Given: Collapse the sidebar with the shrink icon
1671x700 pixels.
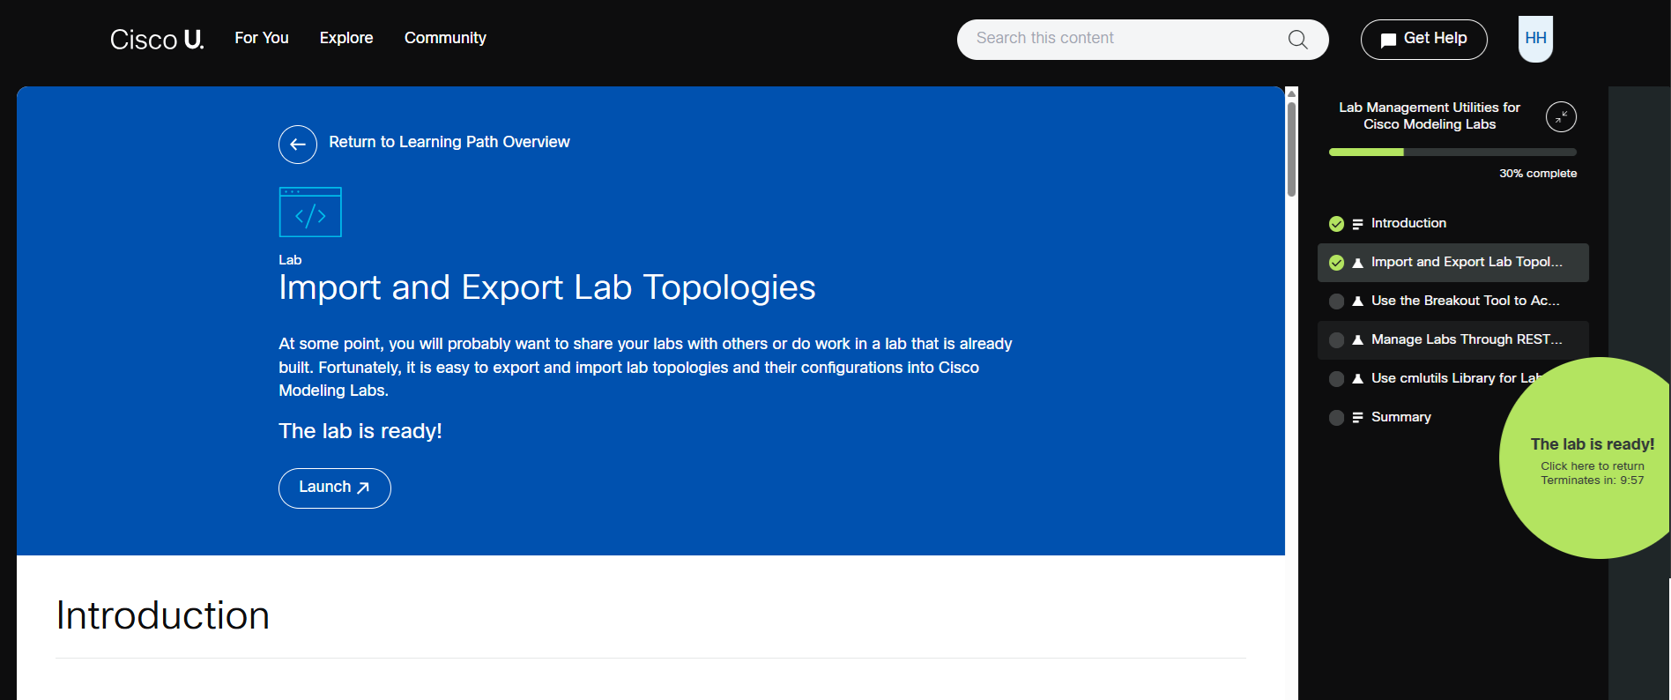Looking at the screenshot, I should pyautogui.click(x=1561, y=116).
